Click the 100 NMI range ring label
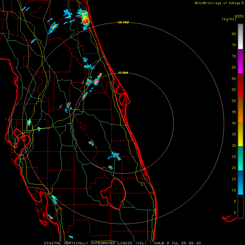Viewport: 245px width, 245px height. (123, 22)
